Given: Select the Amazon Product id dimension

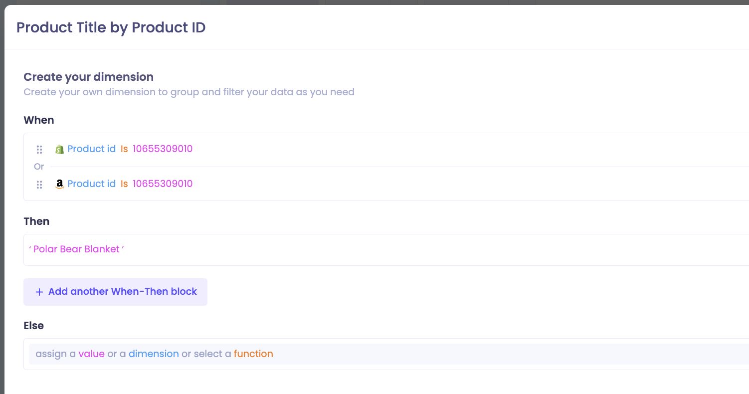Looking at the screenshot, I should (x=91, y=184).
